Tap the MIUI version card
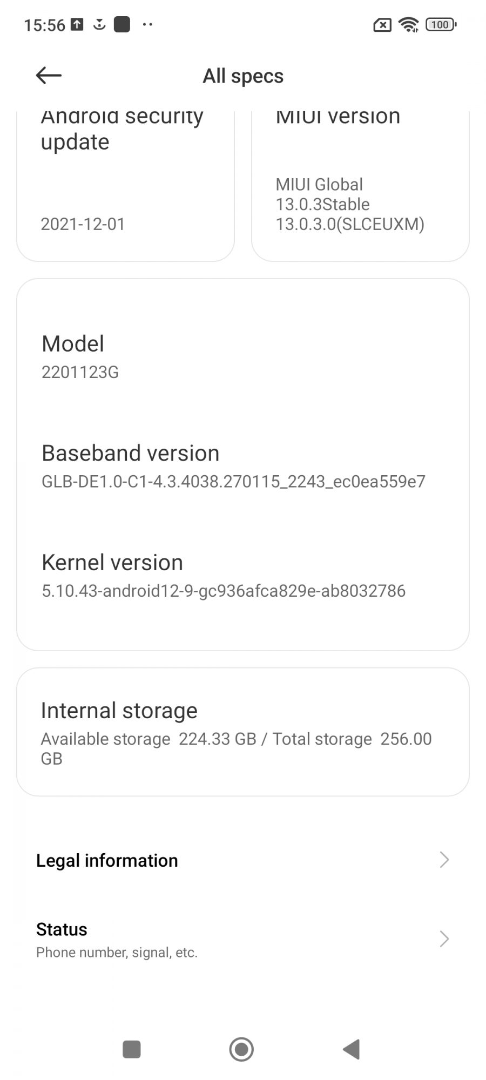Image resolution: width=486 pixels, height=1080 pixels. (x=360, y=186)
